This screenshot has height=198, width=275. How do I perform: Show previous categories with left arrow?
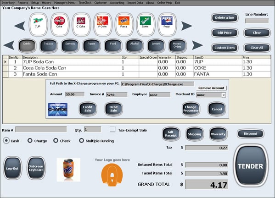pos(9,45)
